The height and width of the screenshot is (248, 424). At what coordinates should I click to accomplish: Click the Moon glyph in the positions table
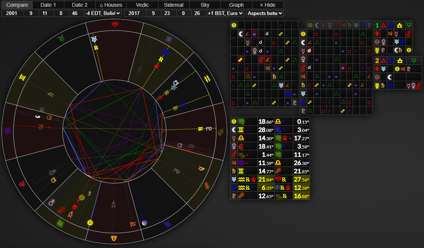pyautogui.click(x=234, y=130)
